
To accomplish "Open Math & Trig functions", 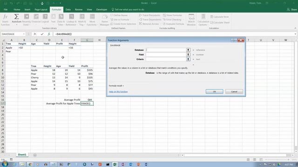I will (82, 19).
